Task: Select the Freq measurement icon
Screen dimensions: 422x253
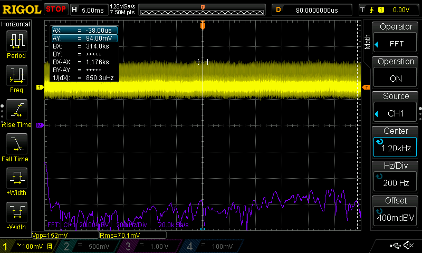Action: click(17, 75)
